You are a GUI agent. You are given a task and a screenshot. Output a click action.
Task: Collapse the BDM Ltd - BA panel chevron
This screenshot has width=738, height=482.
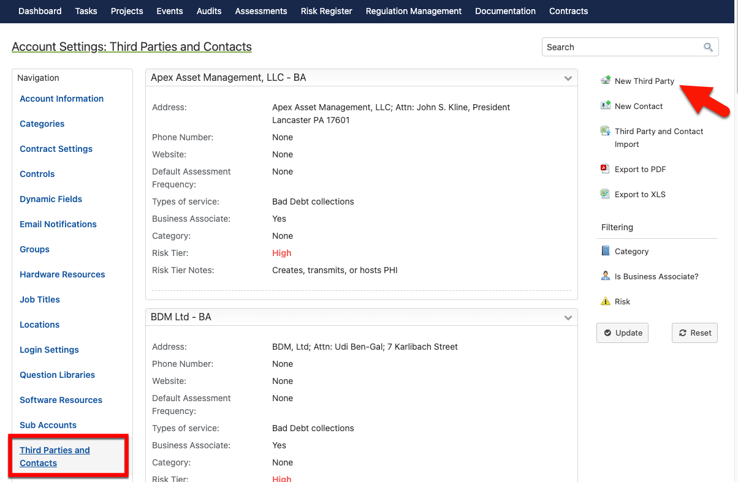tap(568, 318)
